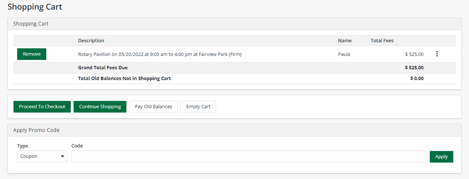Image resolution: width=469 pixels, height=179 pixels.
Task: Select the Rotary Pavilion reservation description text
Action: pyautogui.click(x=160, y=54)
